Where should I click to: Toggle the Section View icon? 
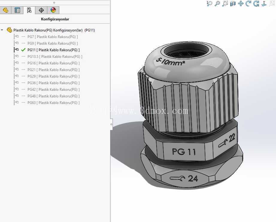coord(233,4)
